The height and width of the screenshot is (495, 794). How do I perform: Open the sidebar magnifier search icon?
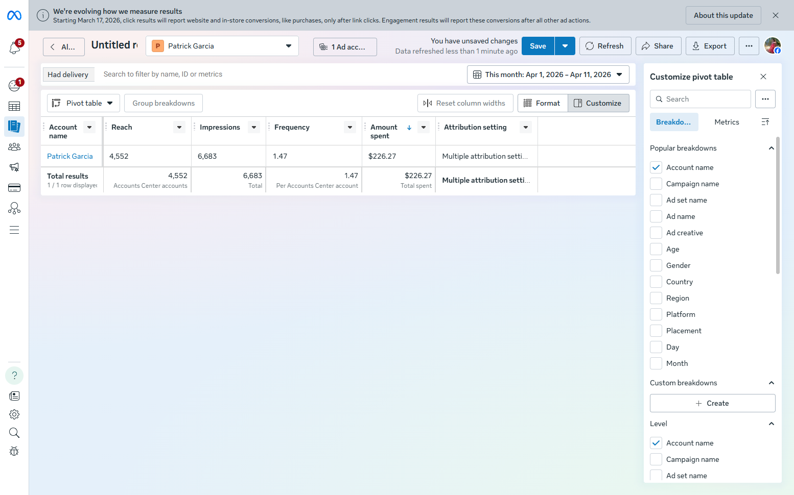click(x=14, y=433)
